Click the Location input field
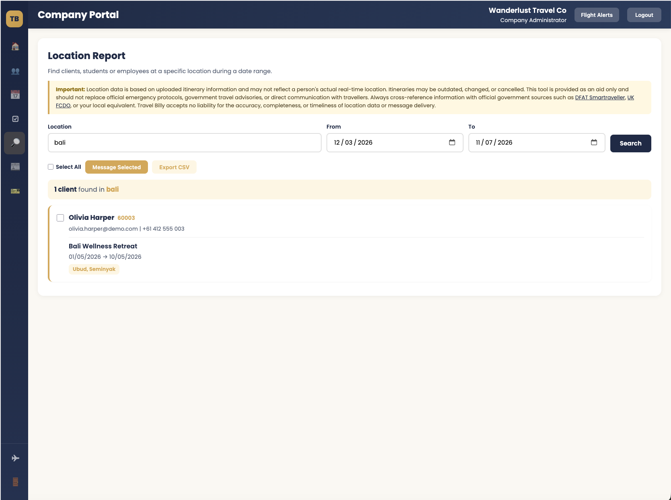Viewport: 671px width, 500px height. coord(185,143)
